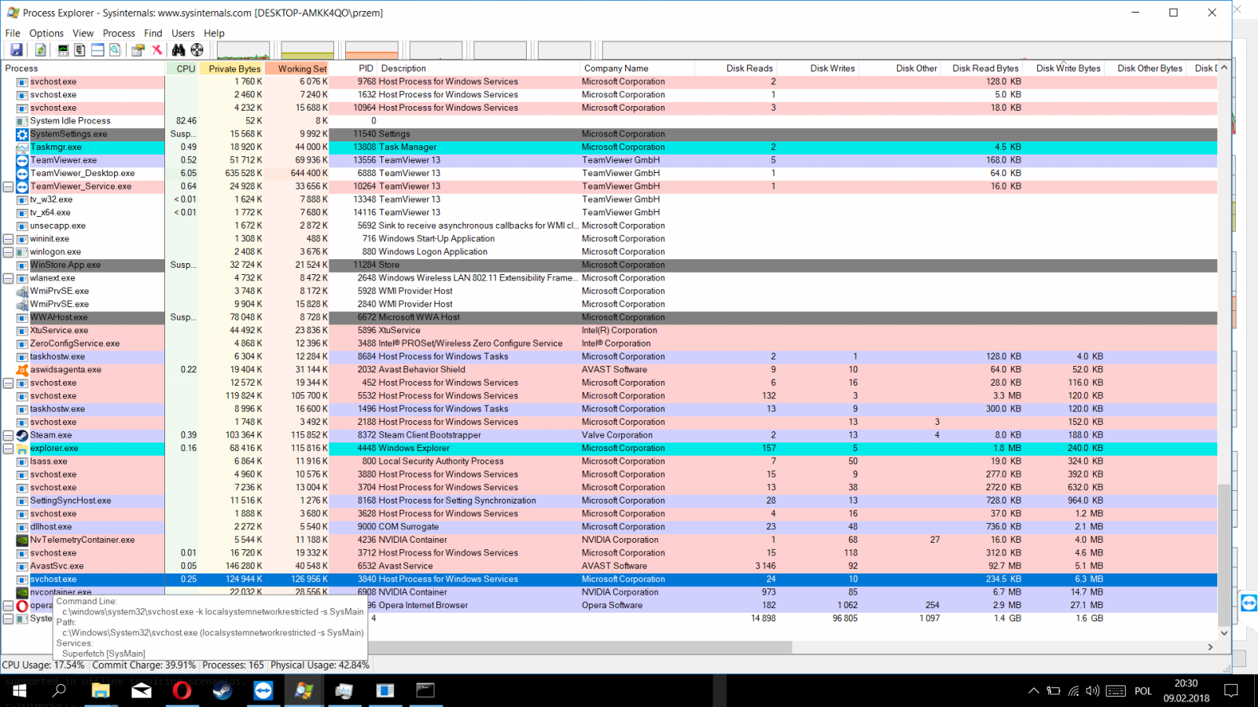The height and width of the screenshot is (707, 1258).
Task: Sort by Company Name column header
Action: 637,68
